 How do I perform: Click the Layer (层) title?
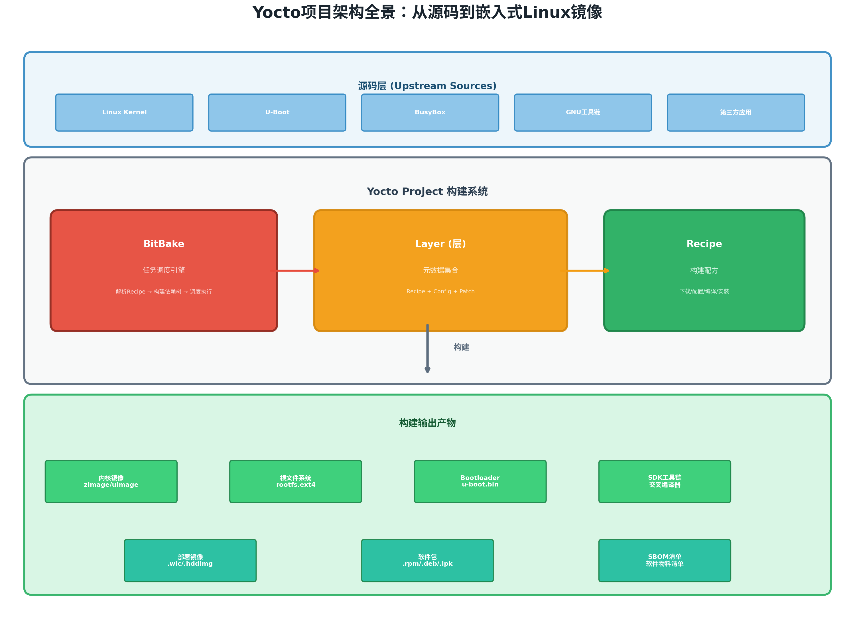440,244
